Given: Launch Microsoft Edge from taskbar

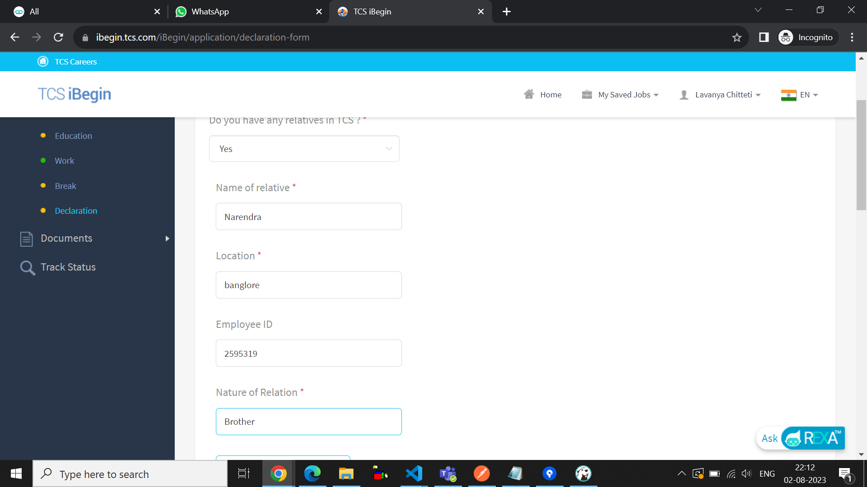Looking at the screenshot, I should click(312, 473).
